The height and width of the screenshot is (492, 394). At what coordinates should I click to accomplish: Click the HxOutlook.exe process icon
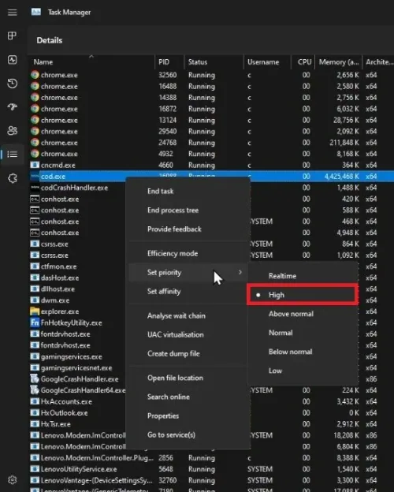(x=35, y=412)
